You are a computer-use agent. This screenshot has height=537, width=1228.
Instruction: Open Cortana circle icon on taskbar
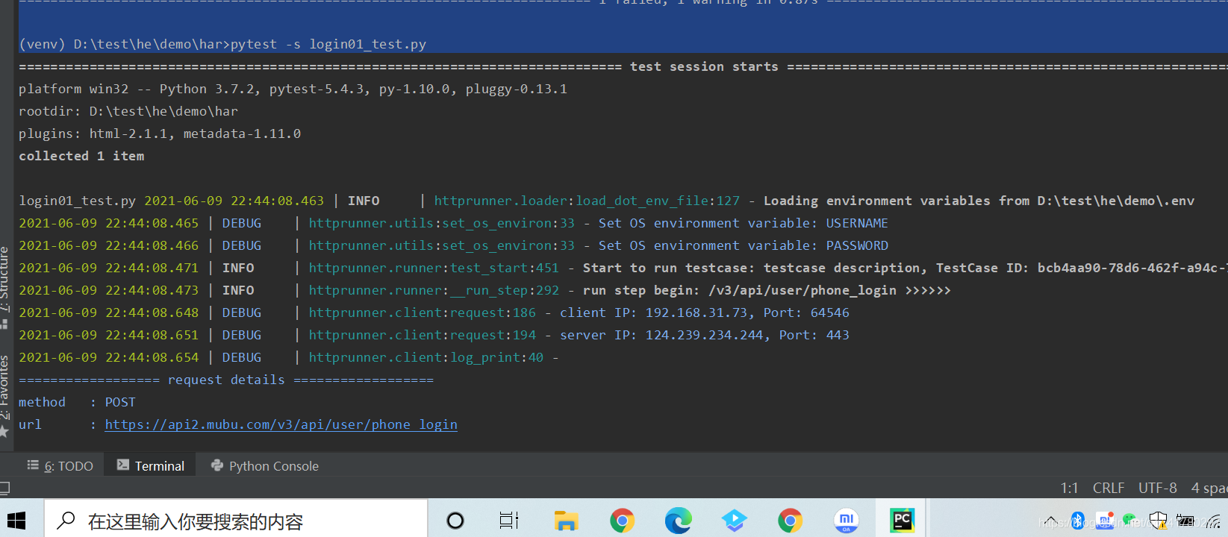455,520
